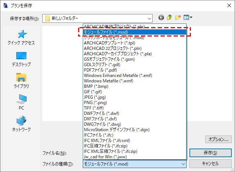
Task: Open the ファイルの種類 combo box
Action: coord(134,164)
